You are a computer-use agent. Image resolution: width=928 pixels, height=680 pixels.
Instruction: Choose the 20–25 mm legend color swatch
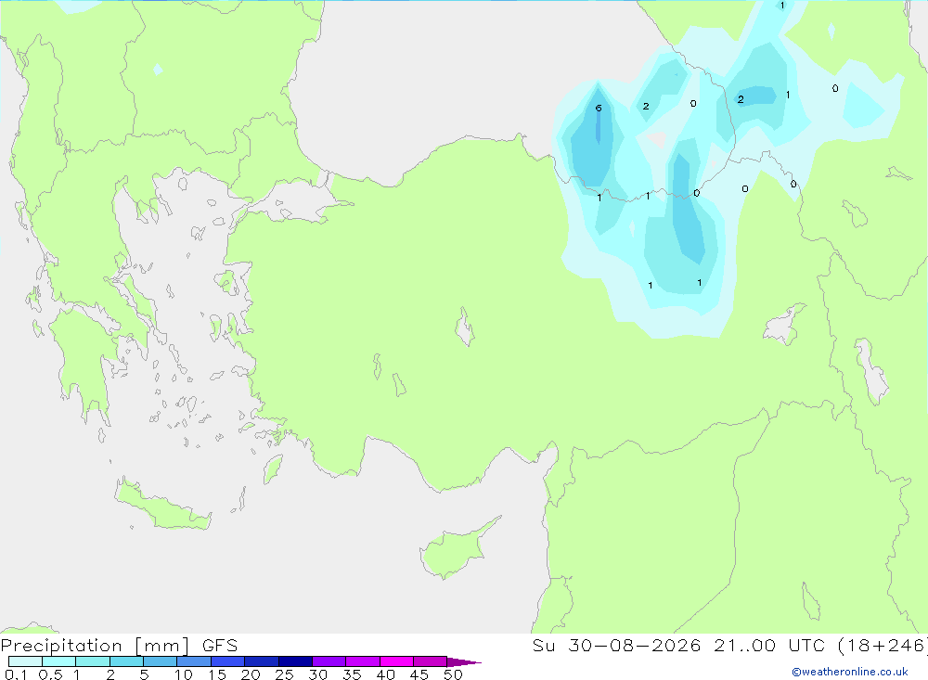point(262,661)
